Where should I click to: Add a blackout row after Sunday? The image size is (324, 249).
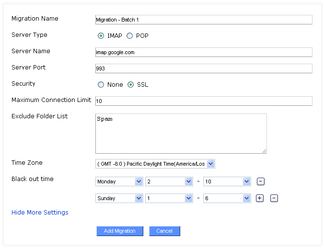pos(259,198)
